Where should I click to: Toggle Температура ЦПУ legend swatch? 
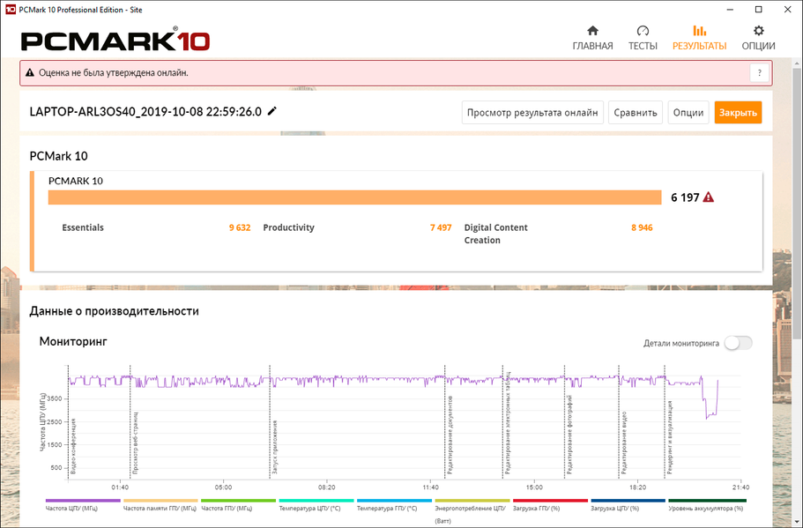[x=316, y=501]
